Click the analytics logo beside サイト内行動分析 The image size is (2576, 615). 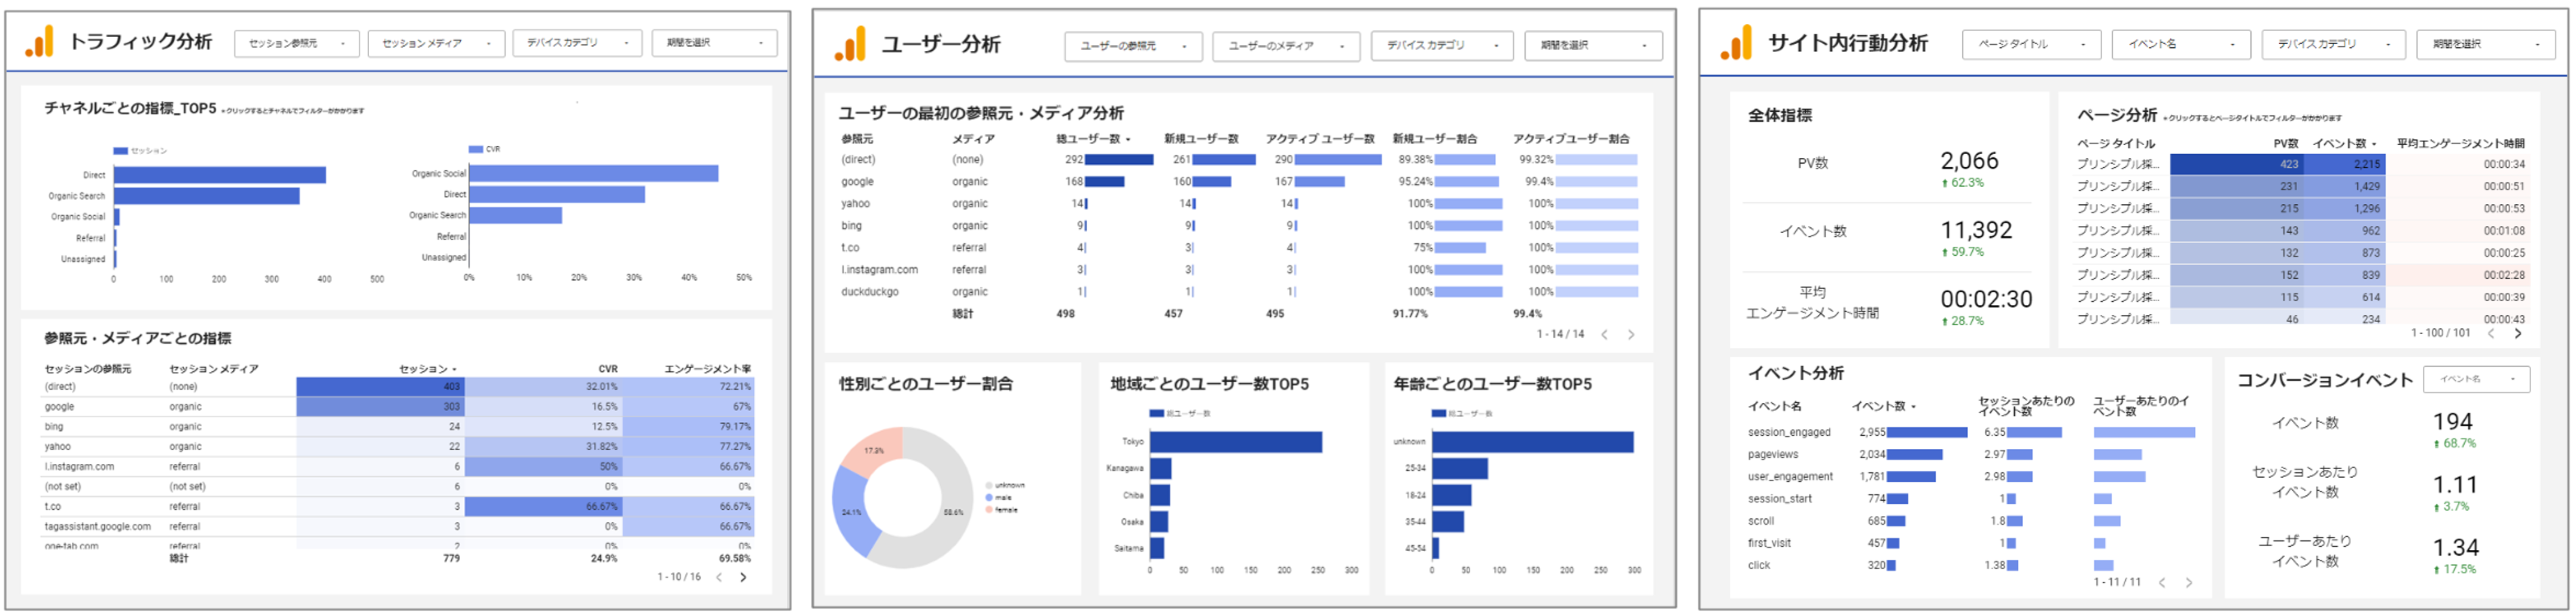pyautogui.click(x=1736, y=43)
